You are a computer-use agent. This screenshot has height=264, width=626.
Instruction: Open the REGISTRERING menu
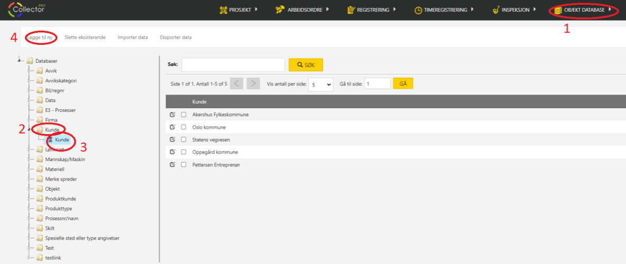(373, 11)
